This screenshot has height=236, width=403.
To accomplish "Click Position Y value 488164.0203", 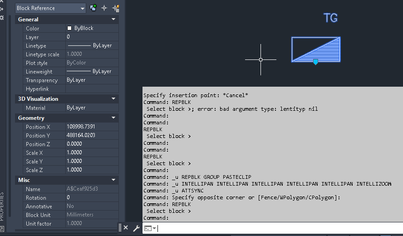I will pyautogui.click(x=92, y=135).
